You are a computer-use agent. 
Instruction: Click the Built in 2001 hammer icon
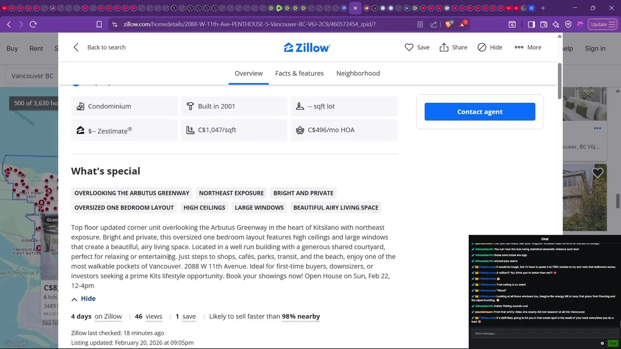(190, 106)
